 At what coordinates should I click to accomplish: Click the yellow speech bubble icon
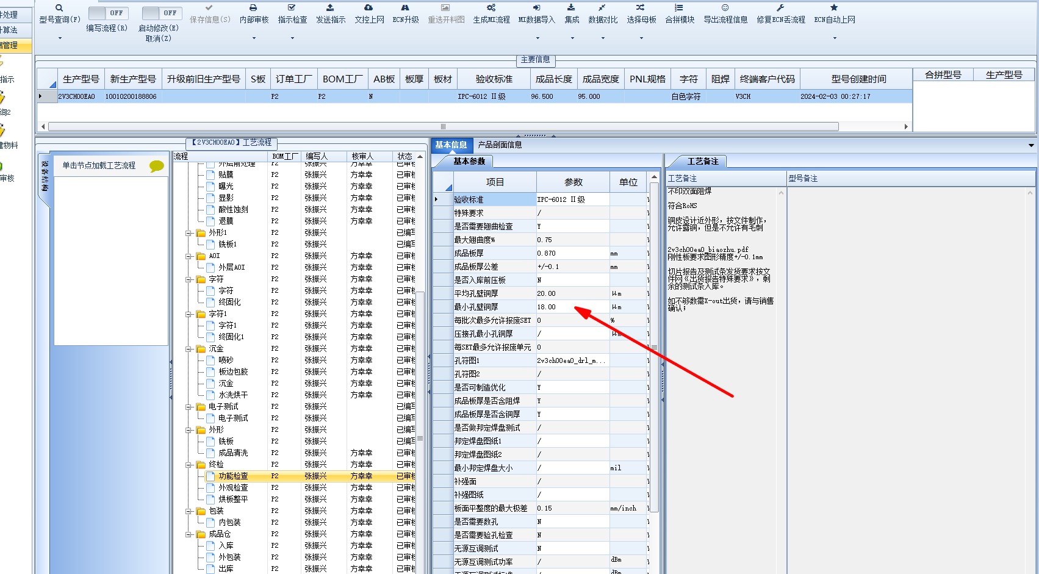tap(157, 166)
